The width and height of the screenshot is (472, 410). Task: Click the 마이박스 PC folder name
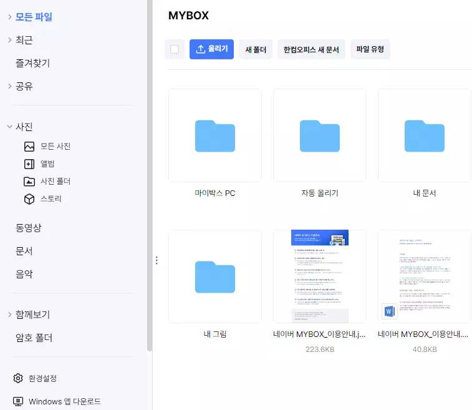pos(215,193)
